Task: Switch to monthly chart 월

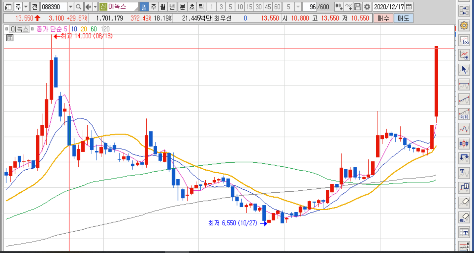Action: pyautogui.click(x=163, y=7)
